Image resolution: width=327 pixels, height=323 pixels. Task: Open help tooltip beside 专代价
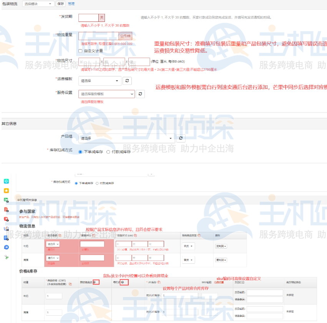coord(123,282)
